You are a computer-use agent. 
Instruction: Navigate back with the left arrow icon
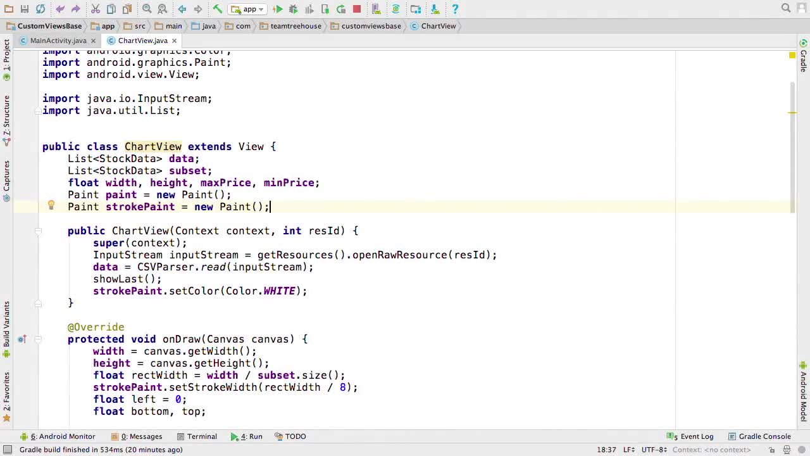(182, 9)
